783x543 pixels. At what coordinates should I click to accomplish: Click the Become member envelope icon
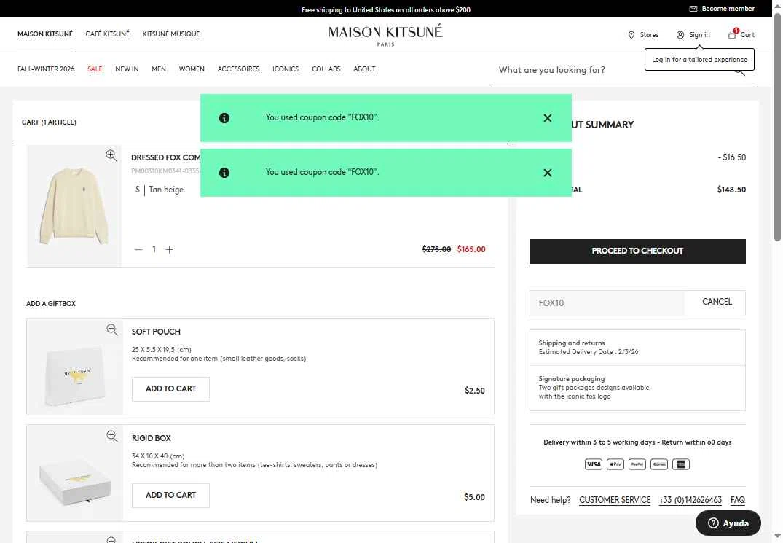click(x=693, y=9)
